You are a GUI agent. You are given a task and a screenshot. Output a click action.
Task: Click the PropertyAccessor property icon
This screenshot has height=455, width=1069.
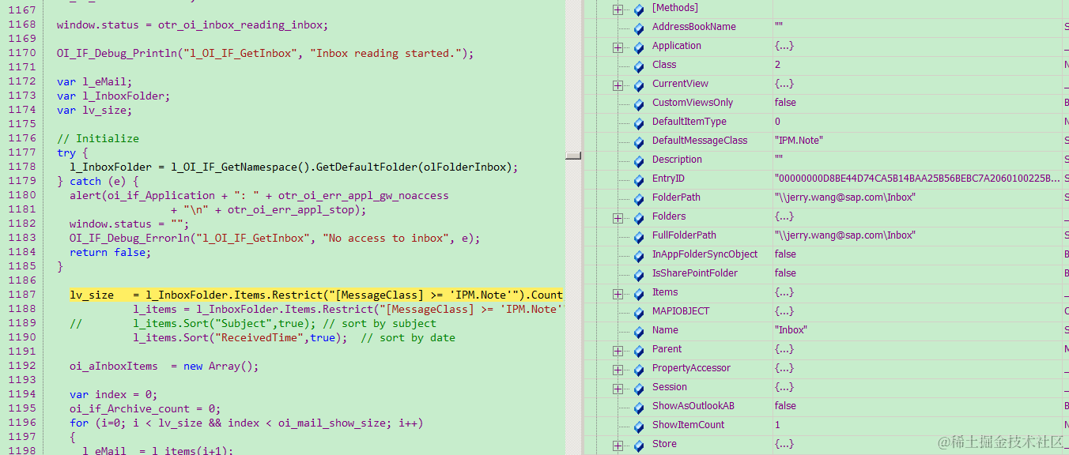tap(639, 369)
